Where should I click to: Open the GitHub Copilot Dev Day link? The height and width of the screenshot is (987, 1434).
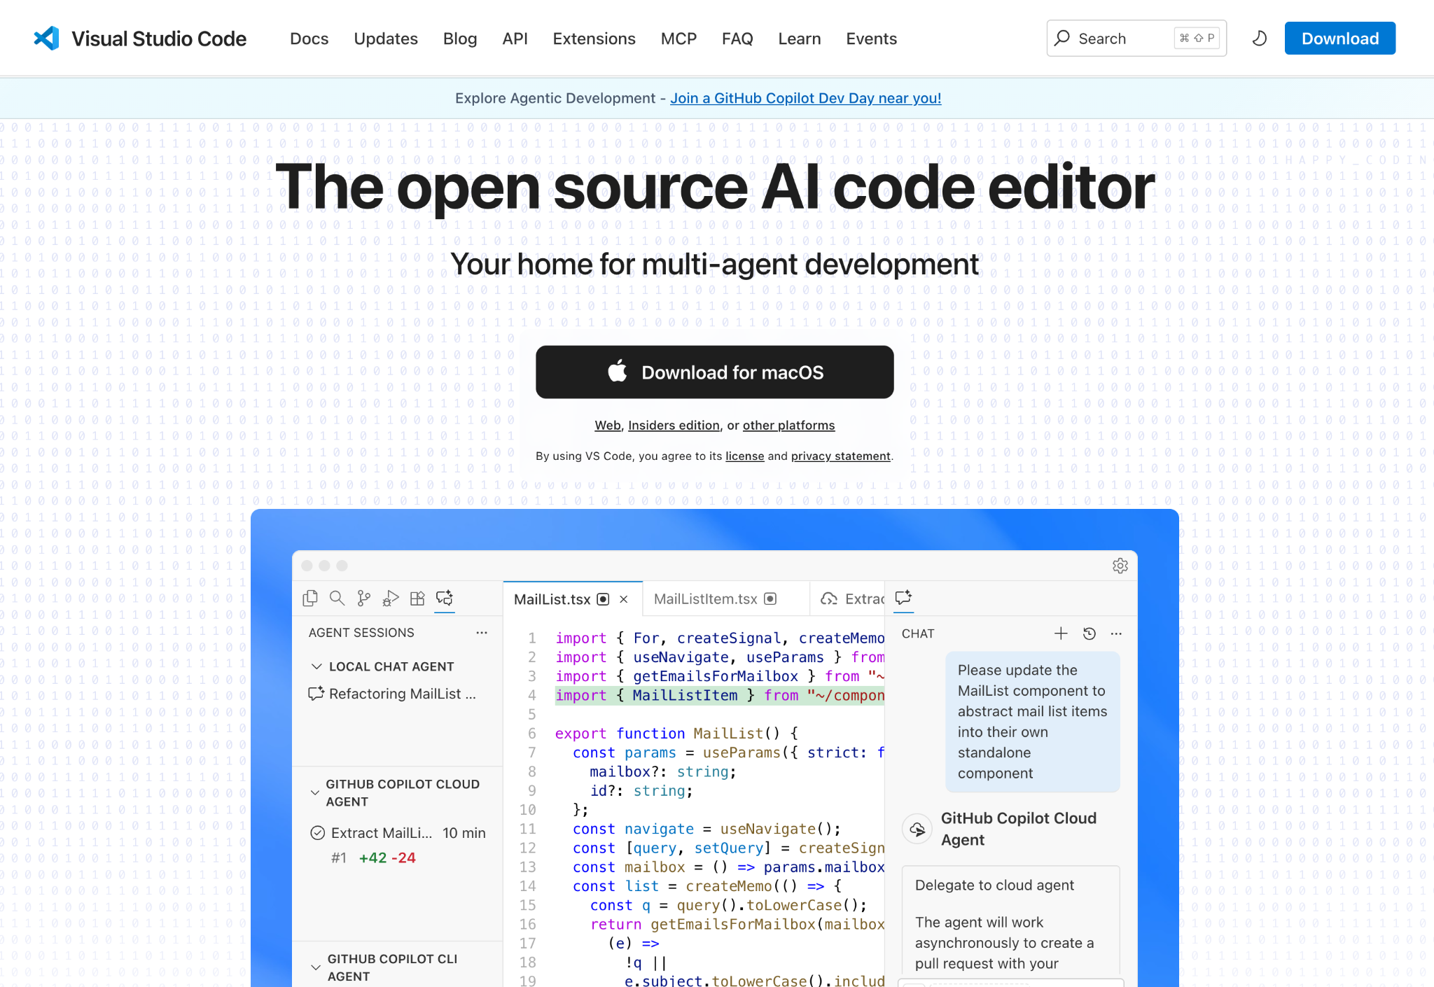pyautogui.click(x=805, y=98)
